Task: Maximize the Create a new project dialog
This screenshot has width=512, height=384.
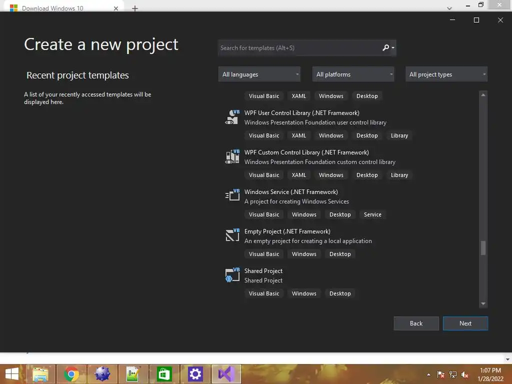Action: click(476, 20)
